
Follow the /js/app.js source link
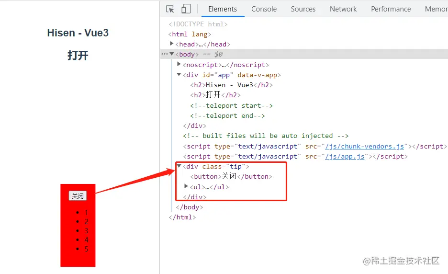[345, 157]
